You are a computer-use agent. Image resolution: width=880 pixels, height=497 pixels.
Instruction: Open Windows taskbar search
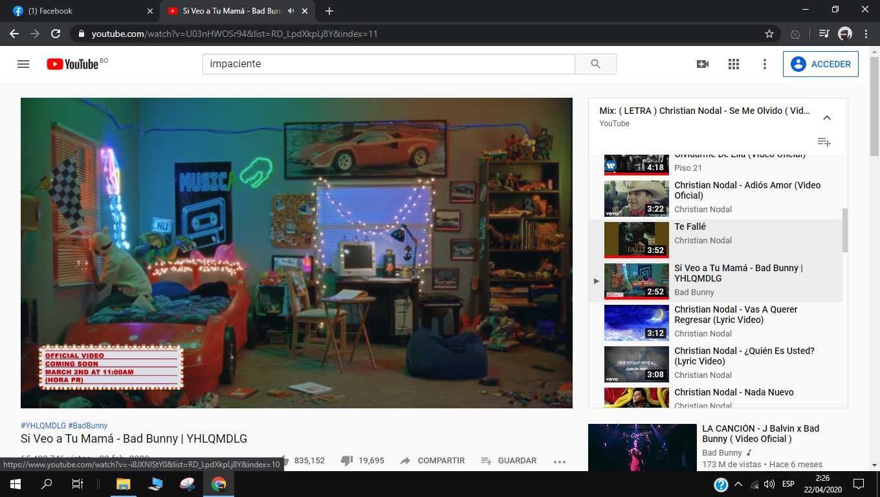click(x=47, y=484)
